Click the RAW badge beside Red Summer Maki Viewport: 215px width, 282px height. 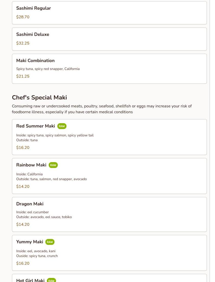click(62, 126)
